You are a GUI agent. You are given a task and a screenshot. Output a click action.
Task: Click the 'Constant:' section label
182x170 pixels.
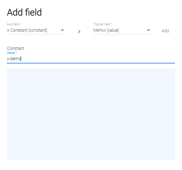click(16, 48)
